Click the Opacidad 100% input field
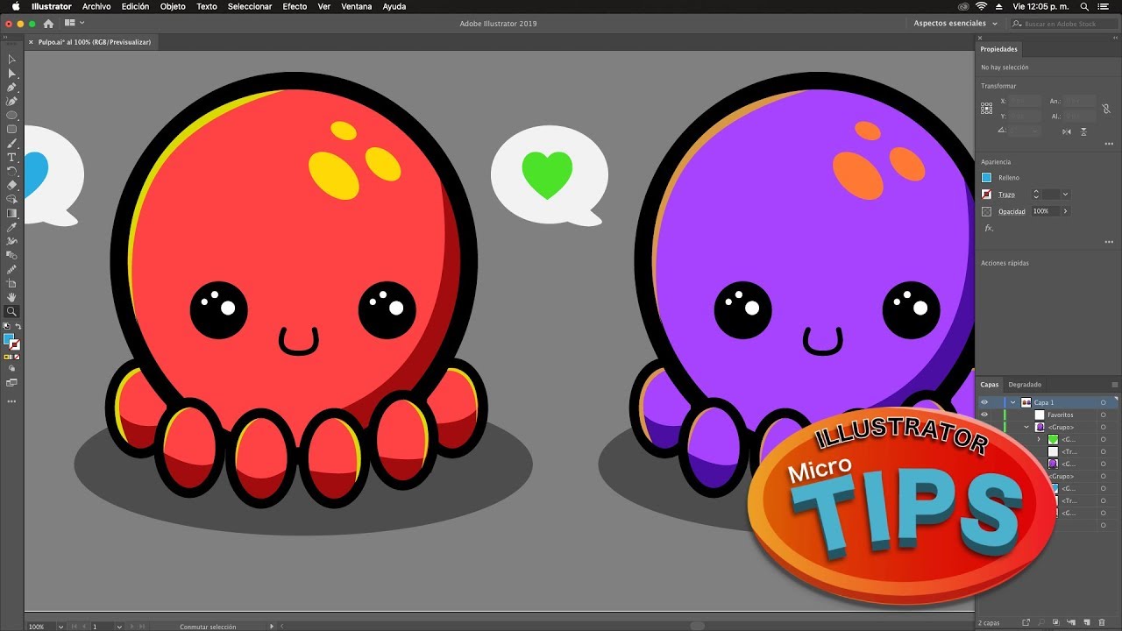The image size is (1122, 631). coord(1045,211)
